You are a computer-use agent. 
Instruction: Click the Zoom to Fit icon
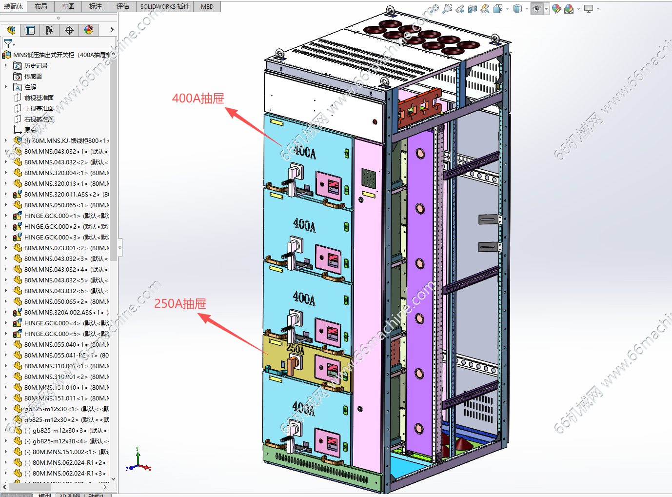coord(435,9)
